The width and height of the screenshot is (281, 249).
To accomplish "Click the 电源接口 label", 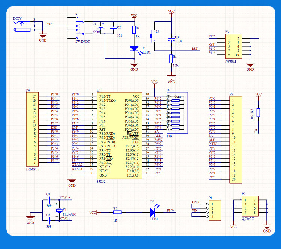I will (x=248, y=219).
